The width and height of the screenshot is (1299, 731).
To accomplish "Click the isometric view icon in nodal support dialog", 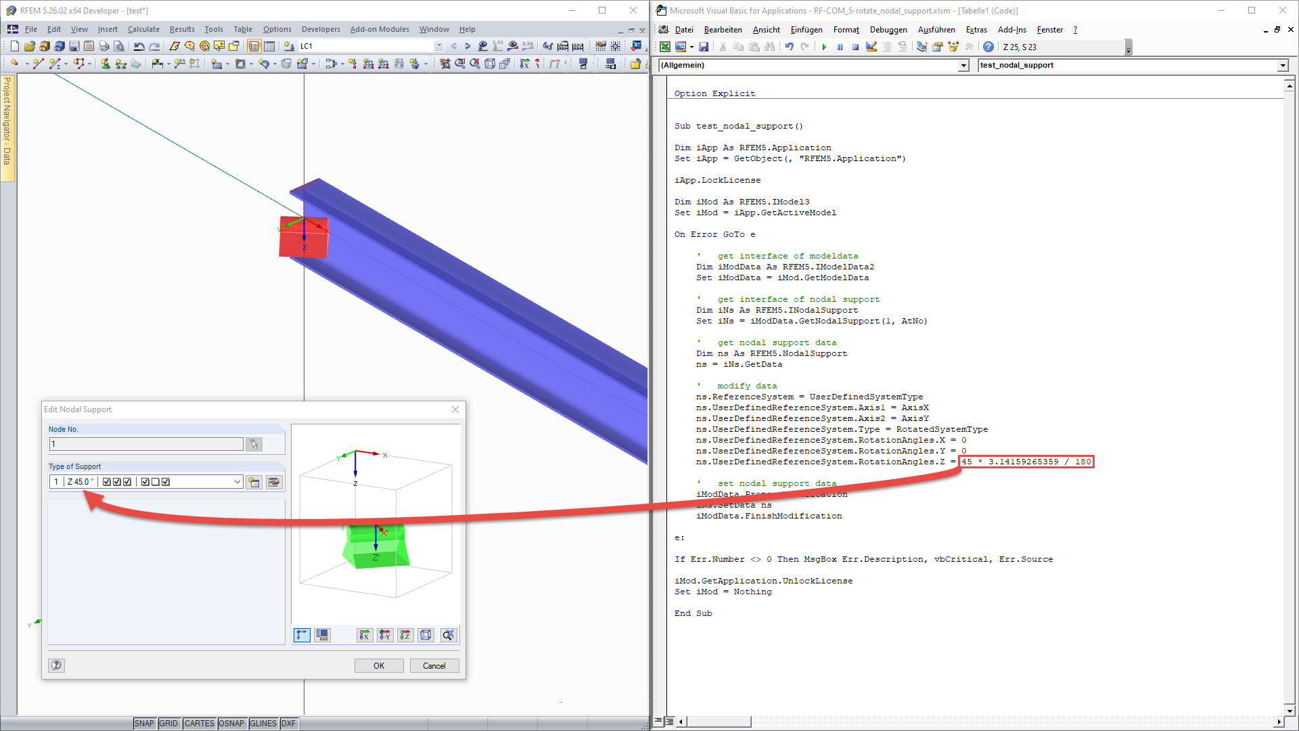I will pos(426,635).
